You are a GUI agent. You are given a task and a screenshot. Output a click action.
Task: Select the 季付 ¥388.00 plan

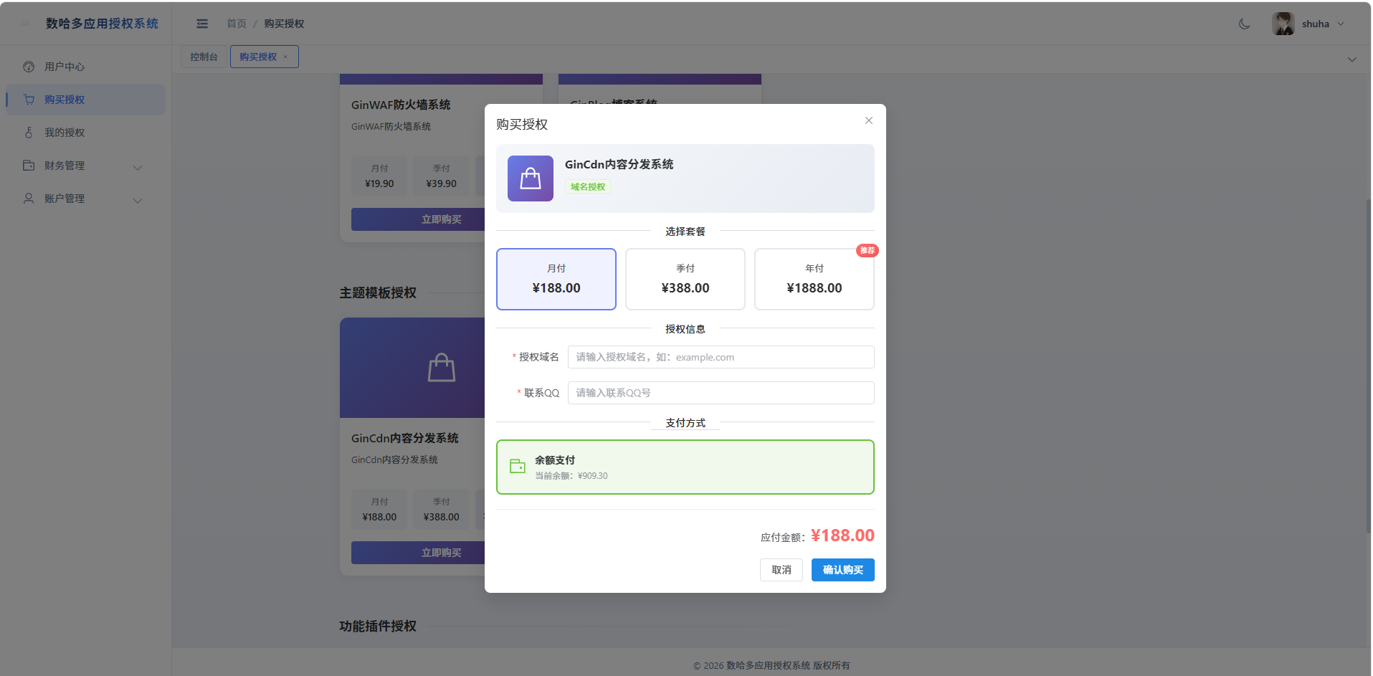coord(685,279)
